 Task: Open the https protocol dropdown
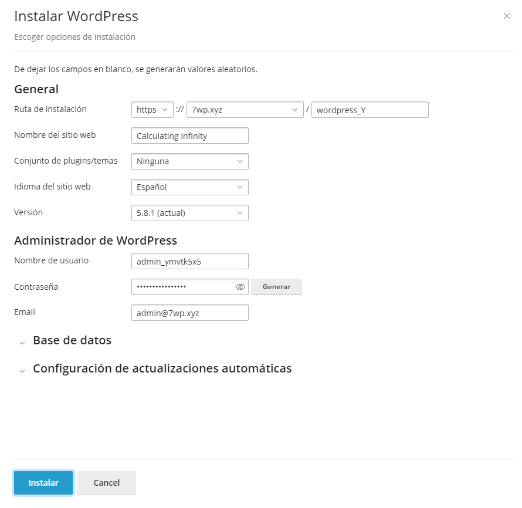tap(152, 110)
